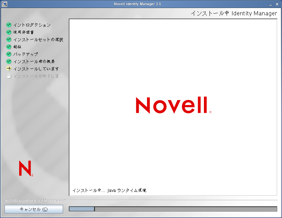Select the 使用許諾書 step in sidebar
282x218 pixels.
coord(24,32)
